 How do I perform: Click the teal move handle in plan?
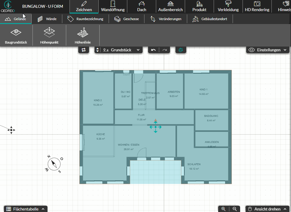156,127
